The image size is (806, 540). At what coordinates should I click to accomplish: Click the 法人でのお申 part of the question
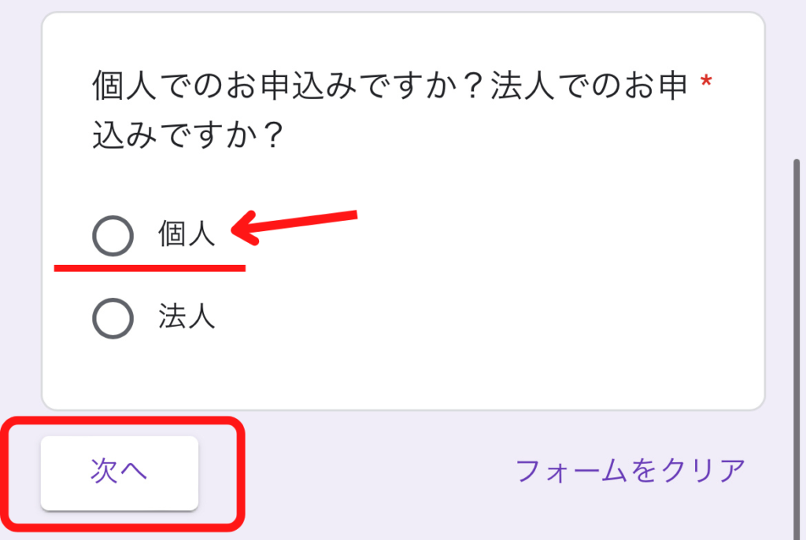(x=589, y=85)
